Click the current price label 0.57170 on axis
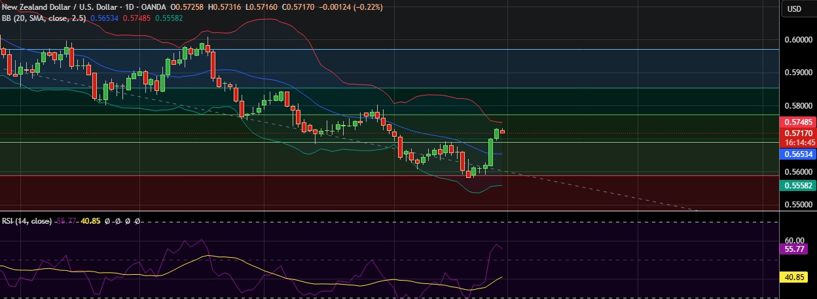This screenshot has width=817, height=299. coord(798,133)
